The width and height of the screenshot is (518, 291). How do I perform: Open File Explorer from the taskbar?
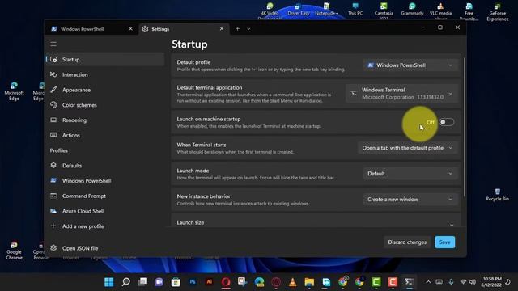pyautogui.click(x=309, y=282)
